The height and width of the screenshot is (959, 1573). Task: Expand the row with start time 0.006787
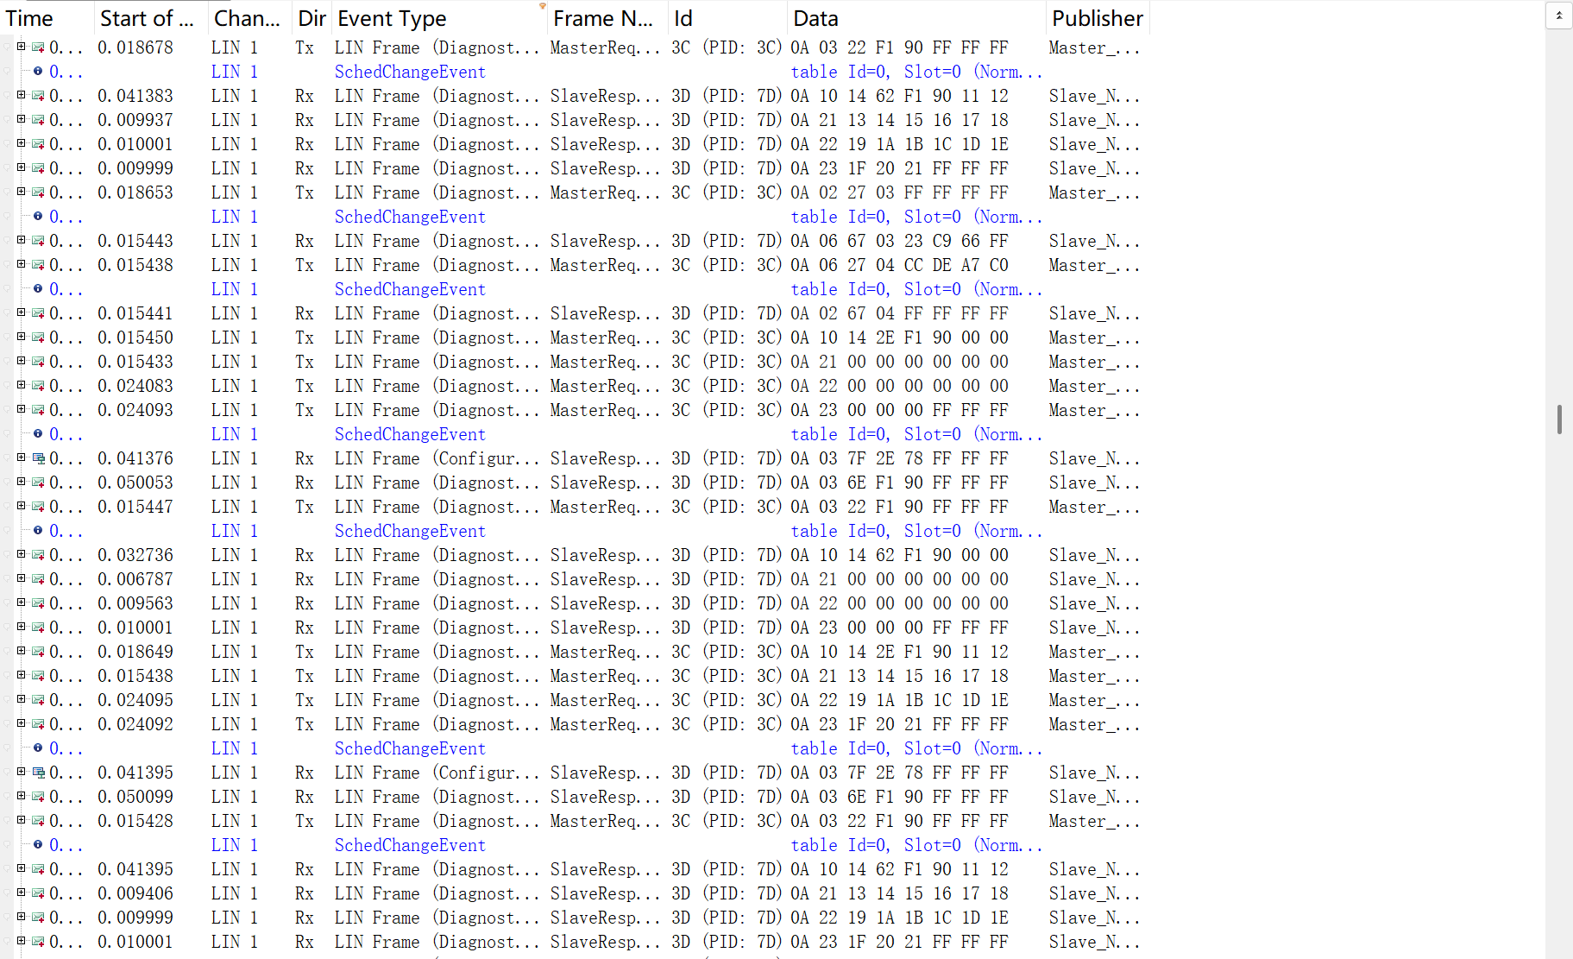(21, 578)
